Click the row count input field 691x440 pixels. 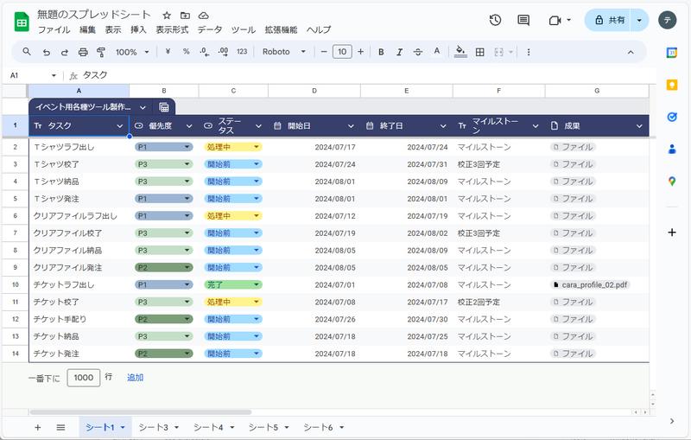[84, 378]
